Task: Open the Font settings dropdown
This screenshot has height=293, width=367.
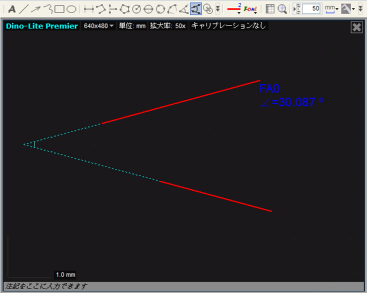Action: [250, 9]
